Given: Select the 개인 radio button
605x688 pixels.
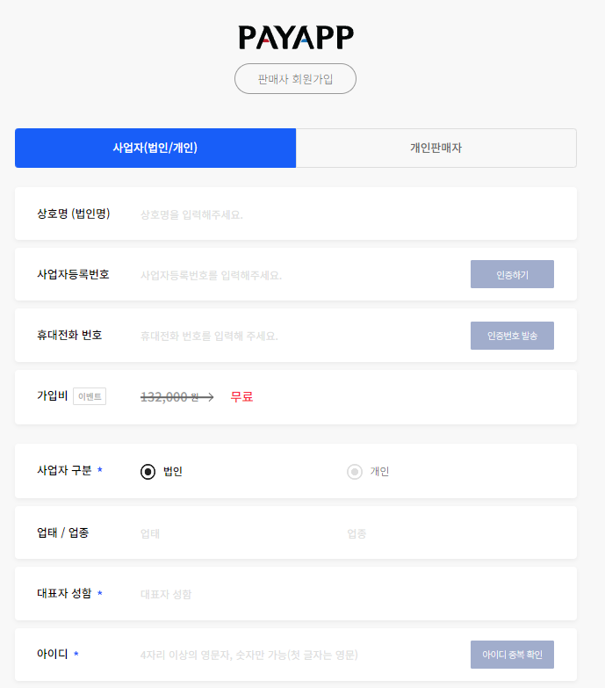Looking at the screenshot, I should pos(355,472).
